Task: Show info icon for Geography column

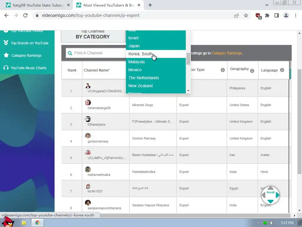Action: (252, 71)
